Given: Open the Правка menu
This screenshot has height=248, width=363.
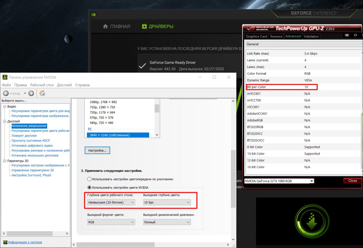Looking at the screenshot, I should click(21, 85).
